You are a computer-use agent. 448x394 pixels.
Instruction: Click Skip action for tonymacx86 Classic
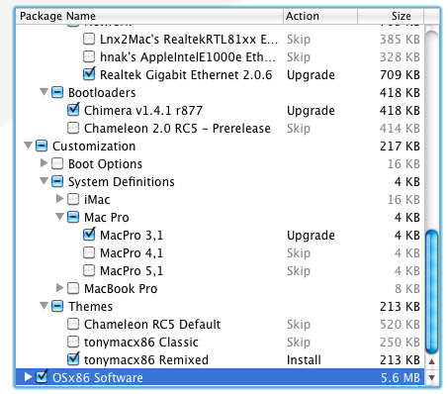299,343
